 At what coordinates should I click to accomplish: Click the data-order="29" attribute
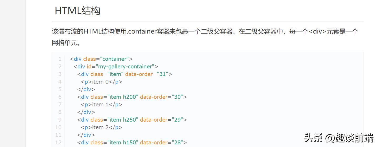pyautogui.click(x=162, y=120)
